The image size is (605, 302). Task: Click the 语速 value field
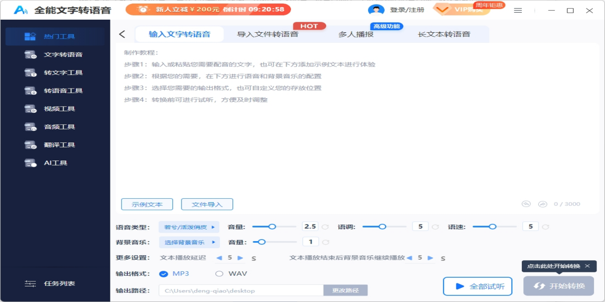click(530, 226)
